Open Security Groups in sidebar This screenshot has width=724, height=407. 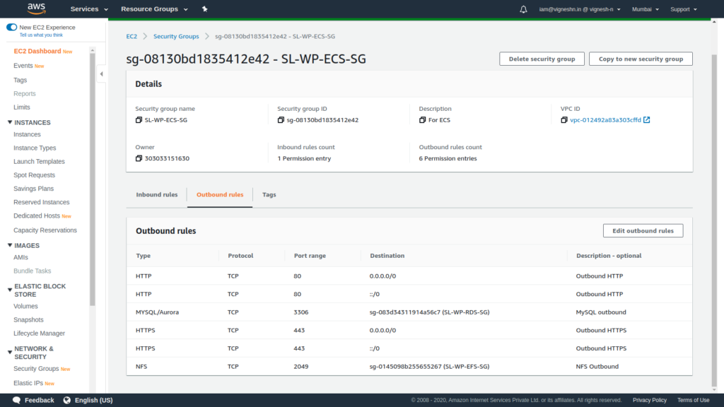(x=36, y=369)
